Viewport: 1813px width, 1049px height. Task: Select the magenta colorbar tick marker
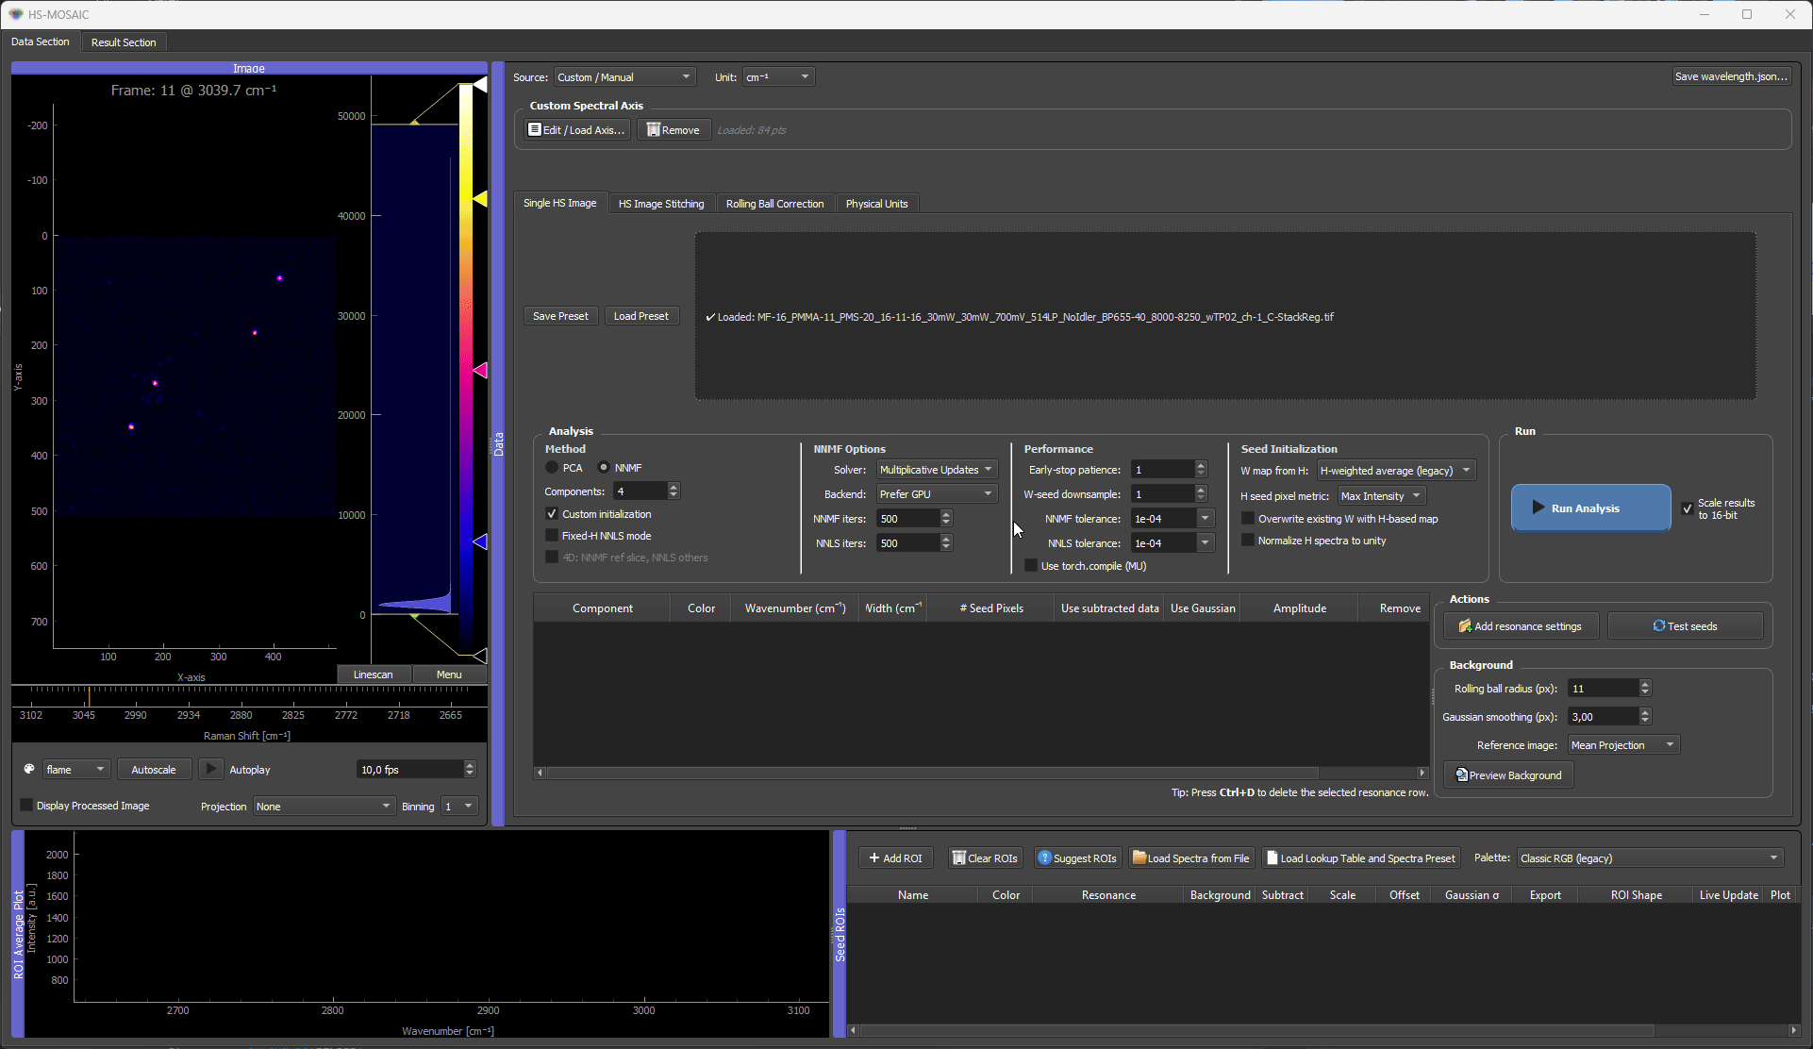(480, 371)
